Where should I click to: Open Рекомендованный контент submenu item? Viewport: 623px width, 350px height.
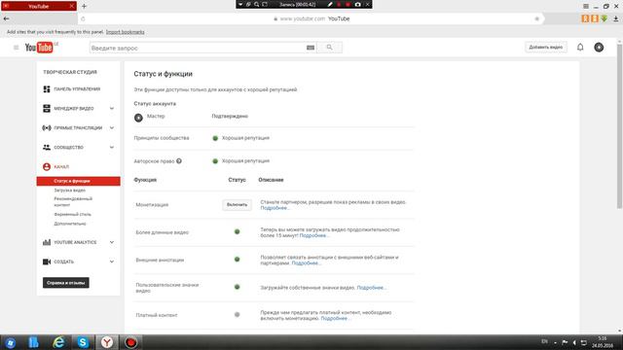tap(73, 201)
